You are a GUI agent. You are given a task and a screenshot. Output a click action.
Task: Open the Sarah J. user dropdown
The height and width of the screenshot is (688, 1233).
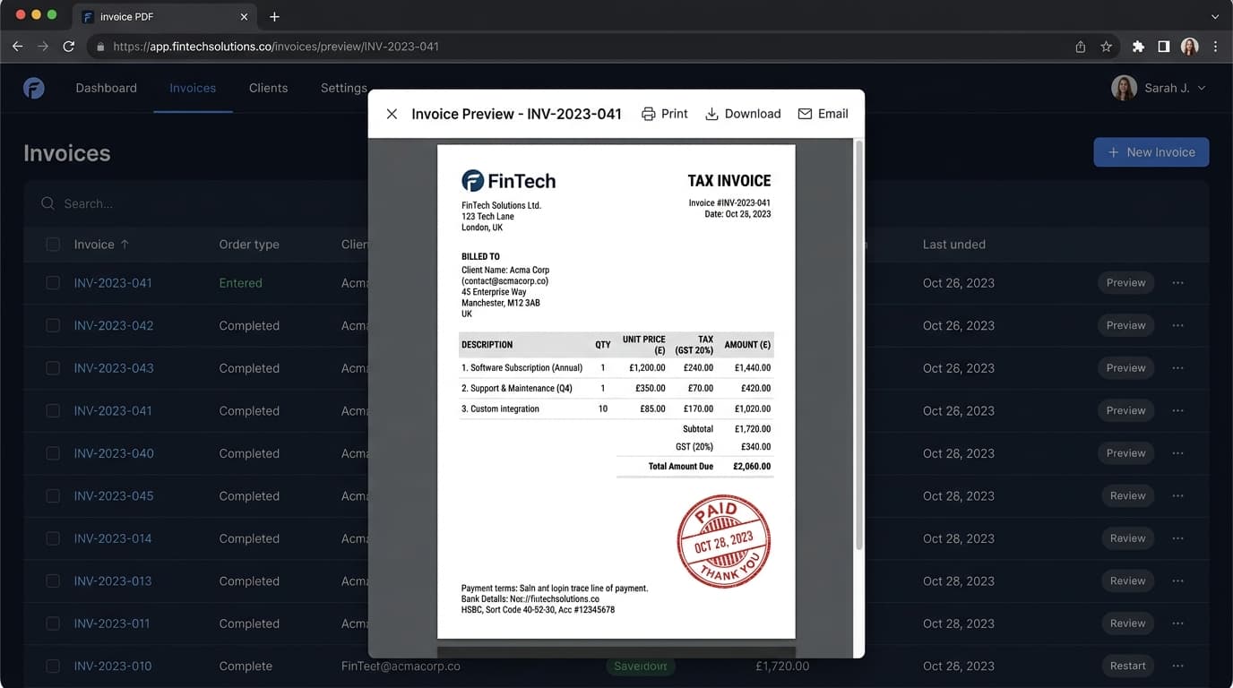(1159, 88)
